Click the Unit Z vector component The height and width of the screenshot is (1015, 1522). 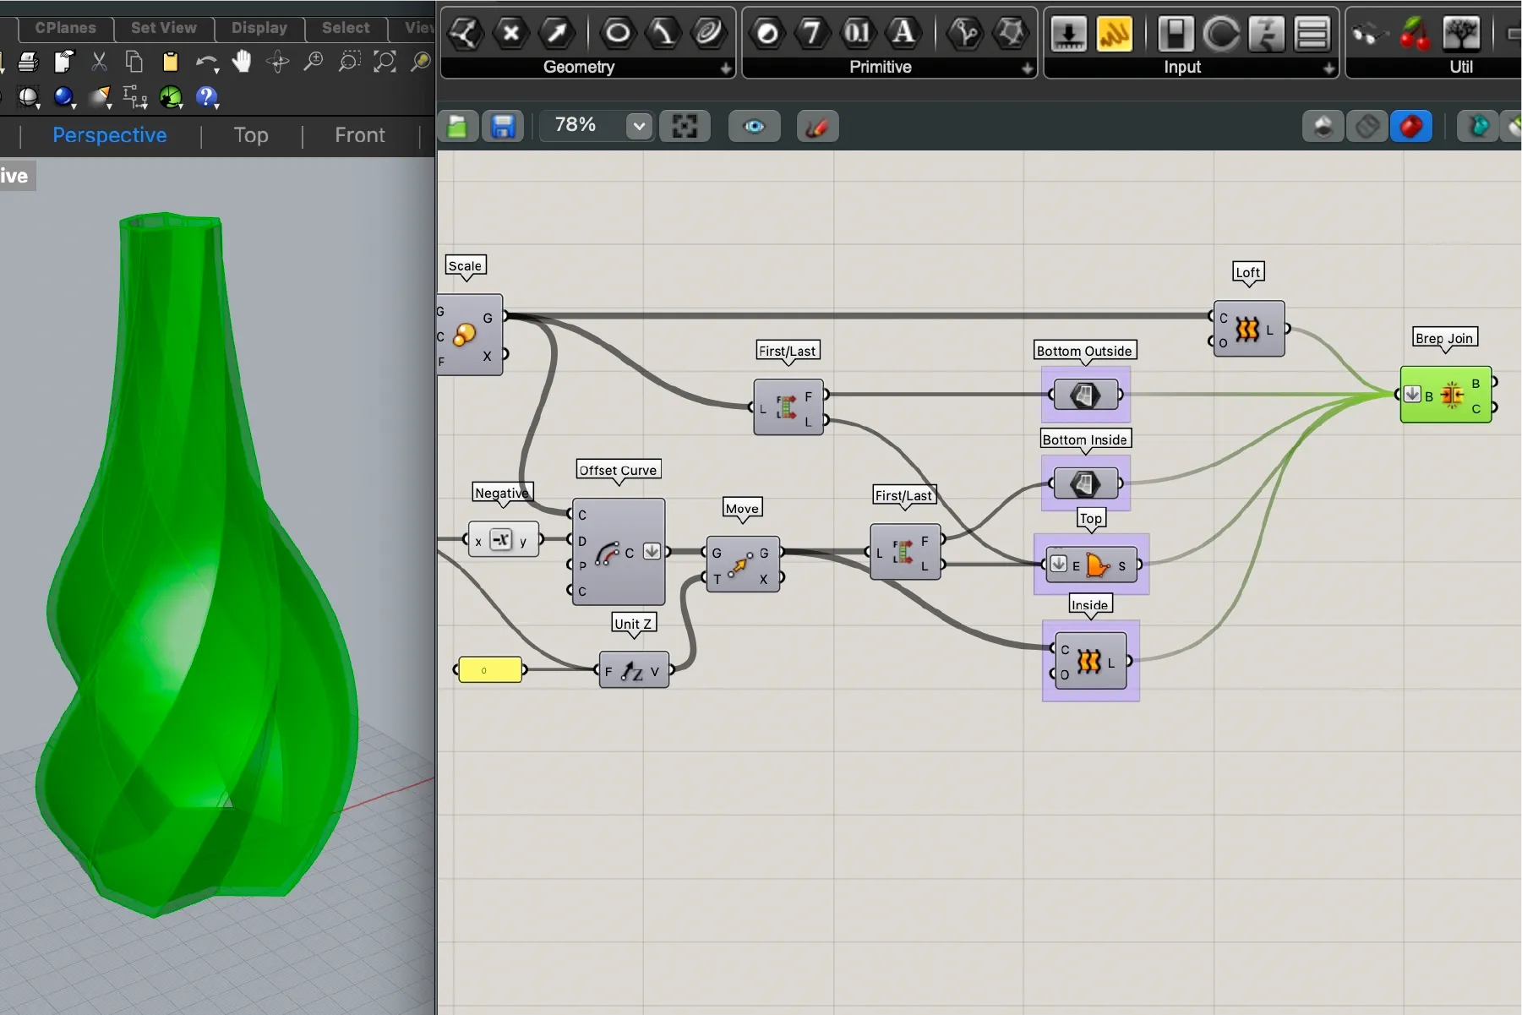tap(634, 670)
